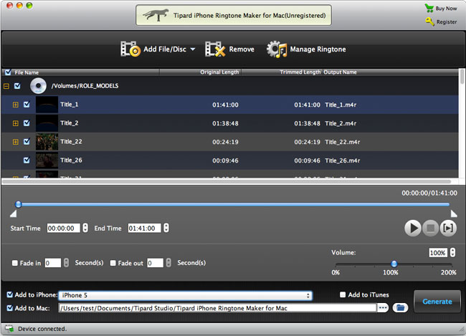Click the ROLE_MODELS disc icon
This screenshot has width=466, height=336.
[38, 86]
